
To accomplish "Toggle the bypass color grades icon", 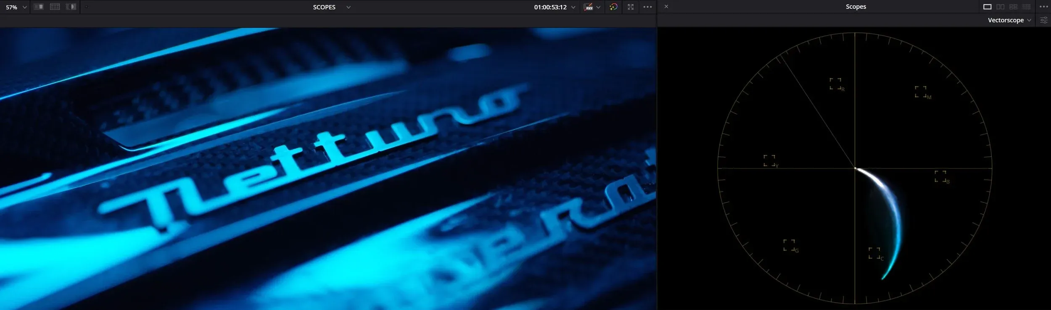I will 614,7.
